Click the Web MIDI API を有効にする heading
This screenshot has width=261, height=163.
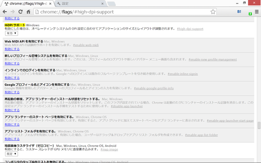pos(24,41)
